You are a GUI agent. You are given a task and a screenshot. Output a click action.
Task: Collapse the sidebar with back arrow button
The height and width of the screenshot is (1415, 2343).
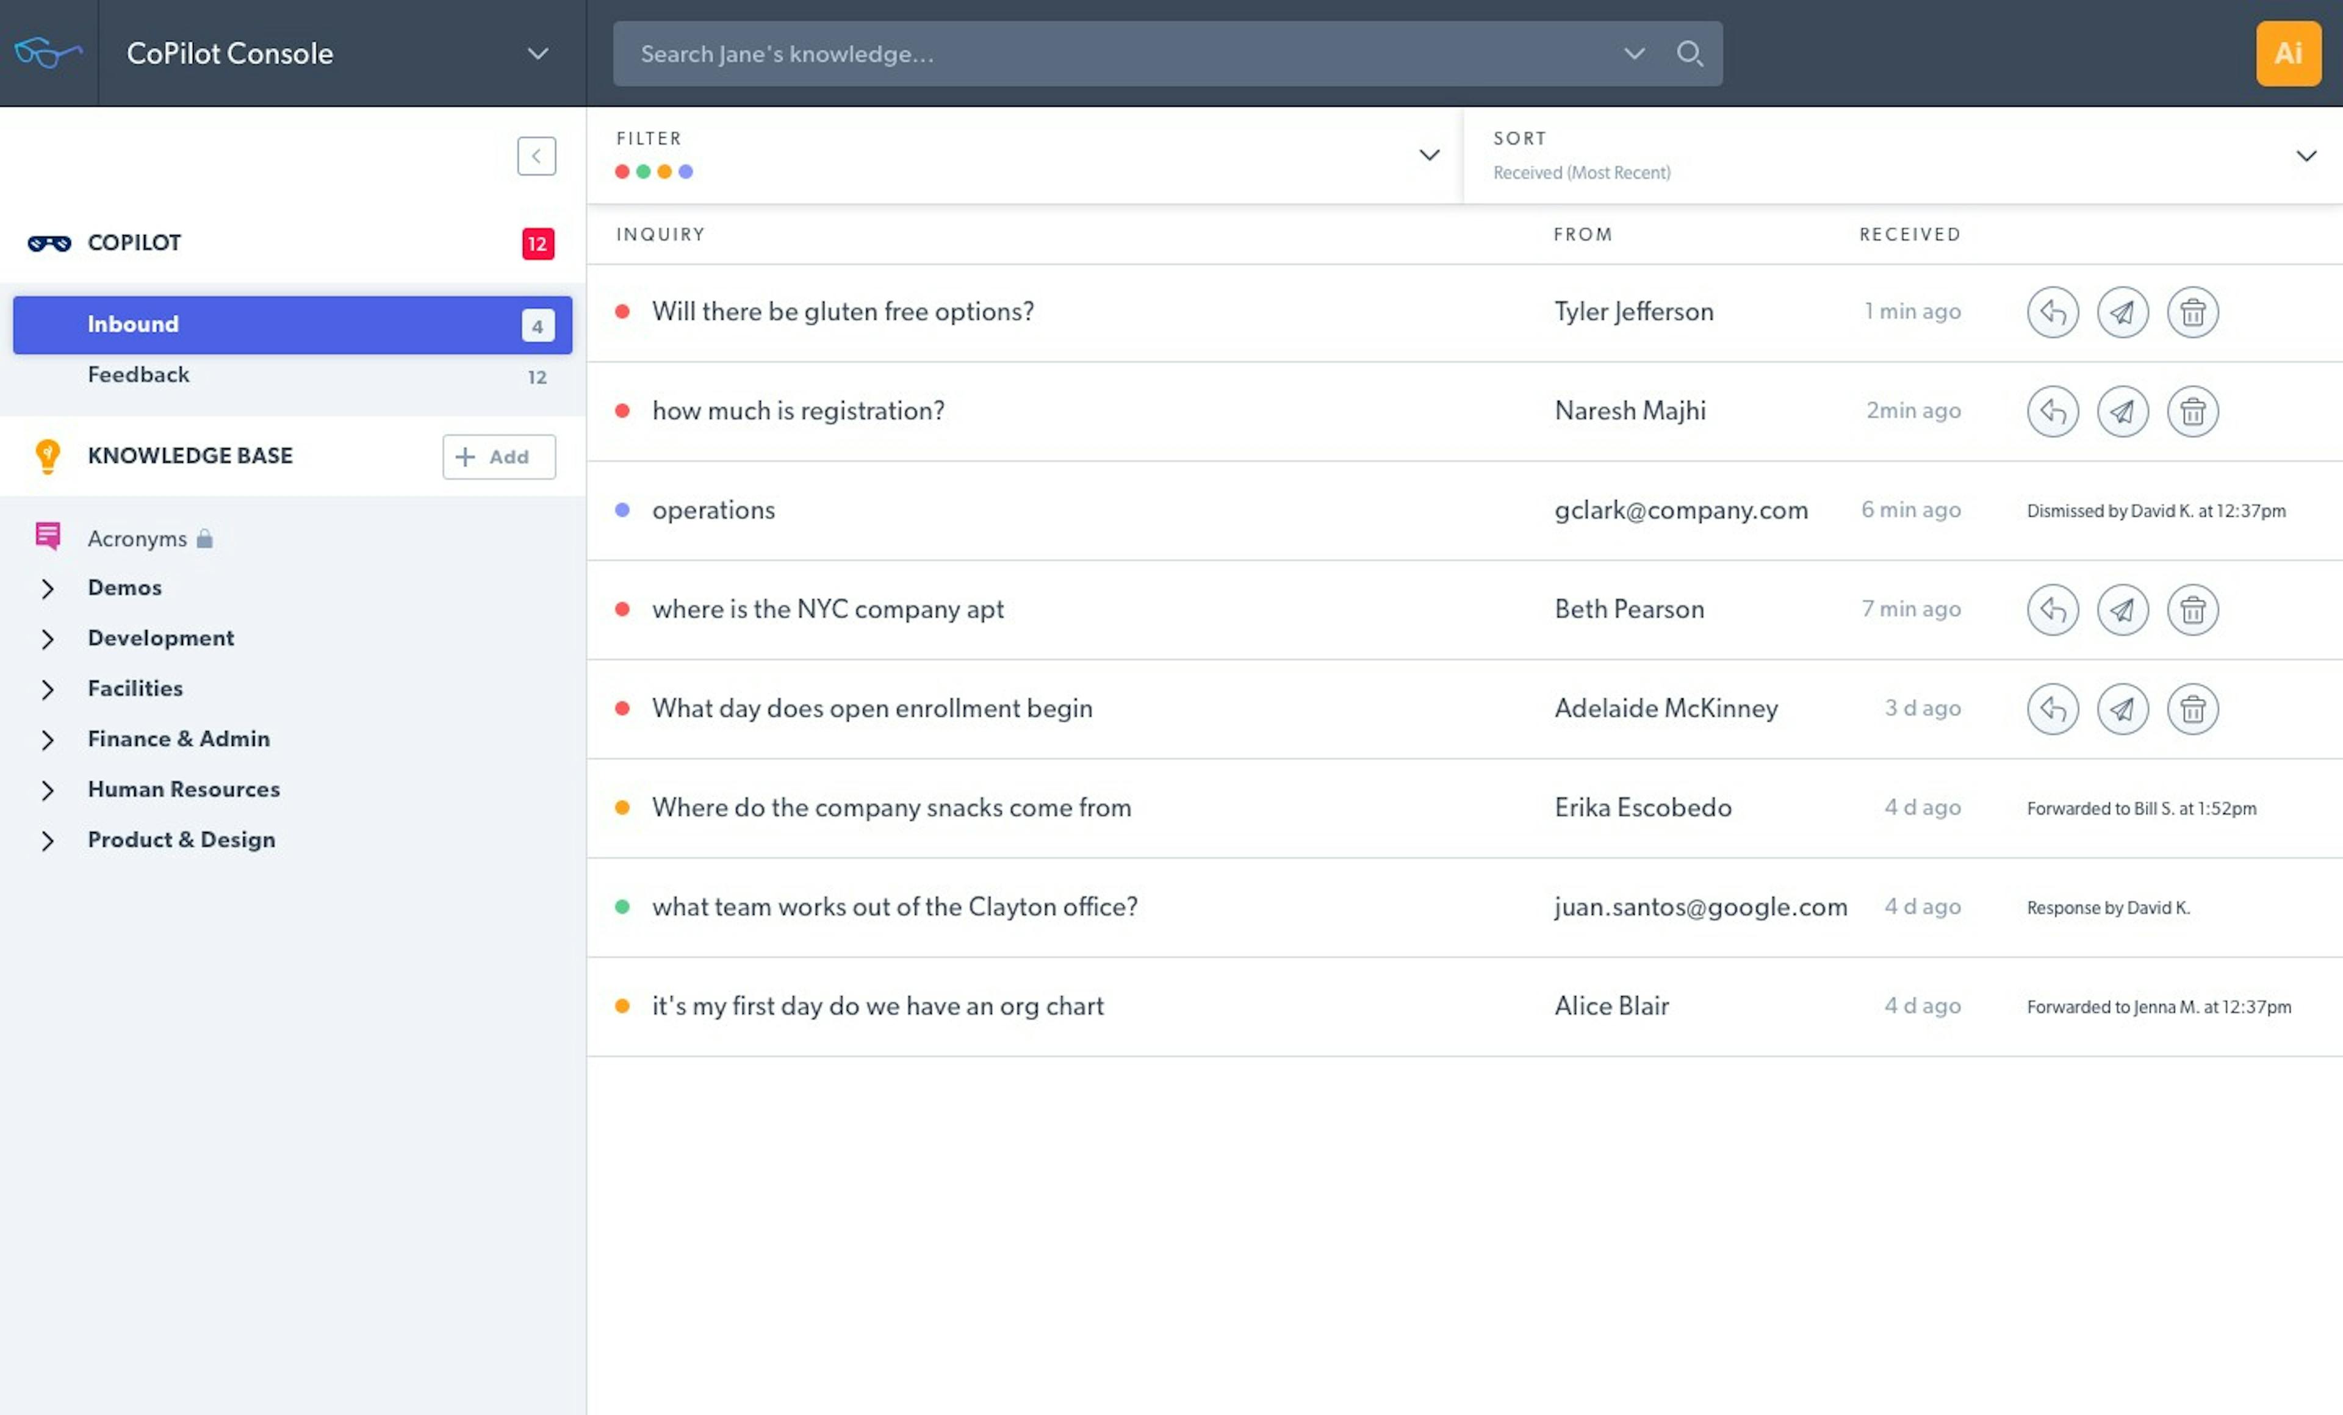tap(536, 156)
